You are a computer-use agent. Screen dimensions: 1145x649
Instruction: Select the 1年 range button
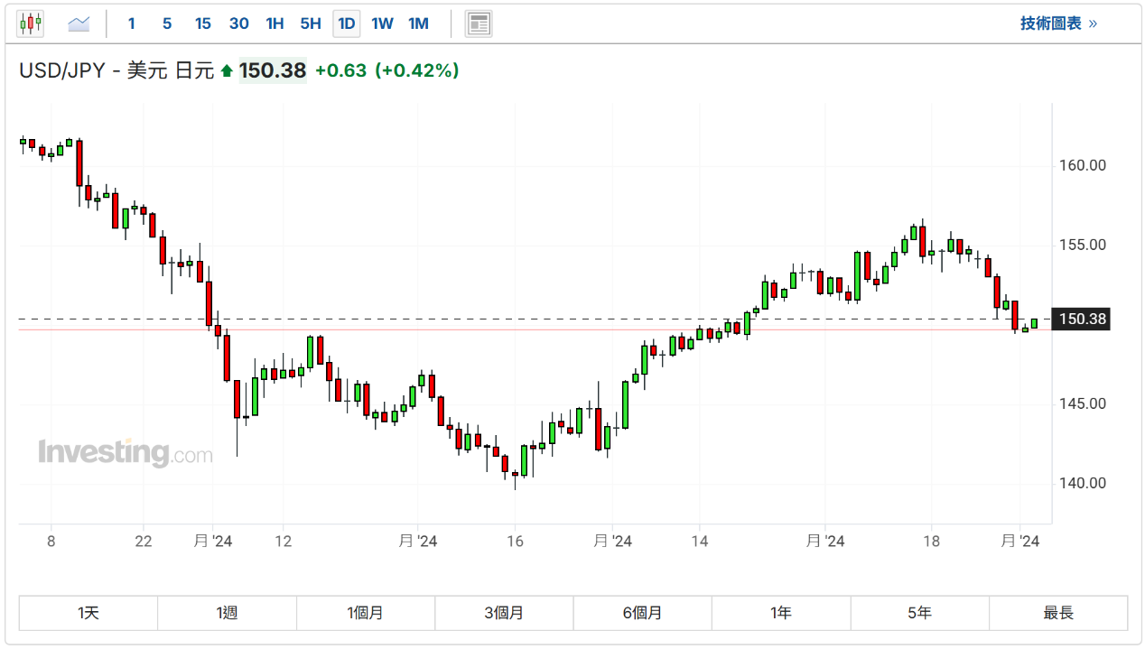781,613
